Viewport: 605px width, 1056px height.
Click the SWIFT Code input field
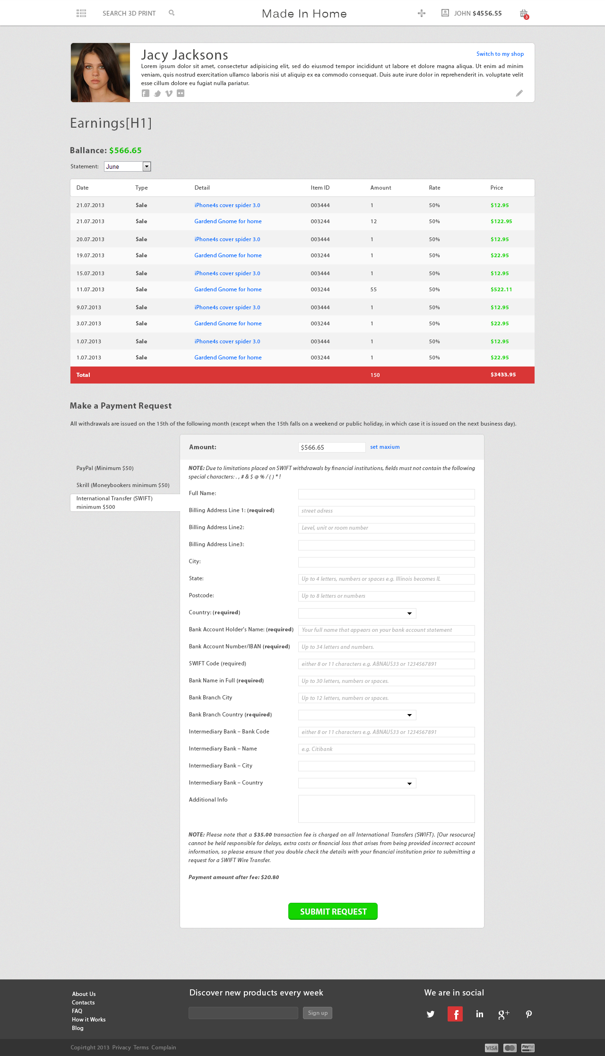point(386,664)
